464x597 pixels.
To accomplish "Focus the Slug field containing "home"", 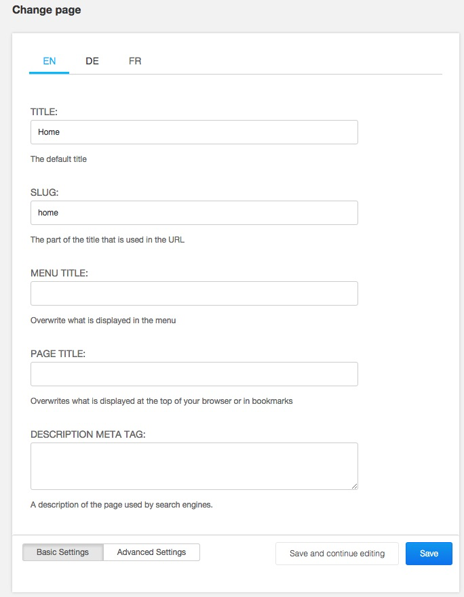I will [194, 213].
